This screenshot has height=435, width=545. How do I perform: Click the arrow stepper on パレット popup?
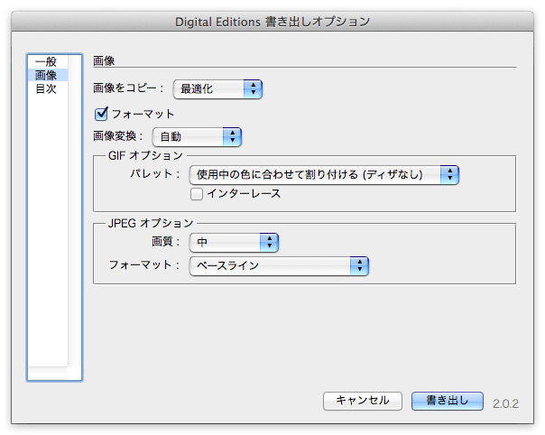(x=449, y=174)
